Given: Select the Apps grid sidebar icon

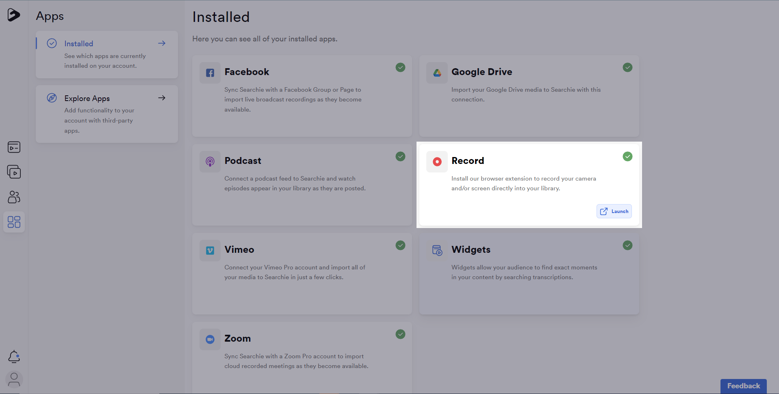Looking at the screenshot, I should (14, 222).
